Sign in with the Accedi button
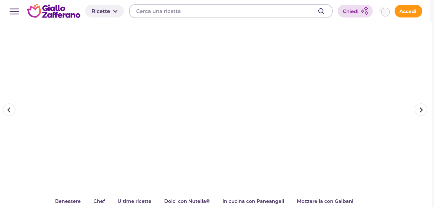The height and width of the screenshot is (207, 434). pyautogui.click(x=408, y=11)
